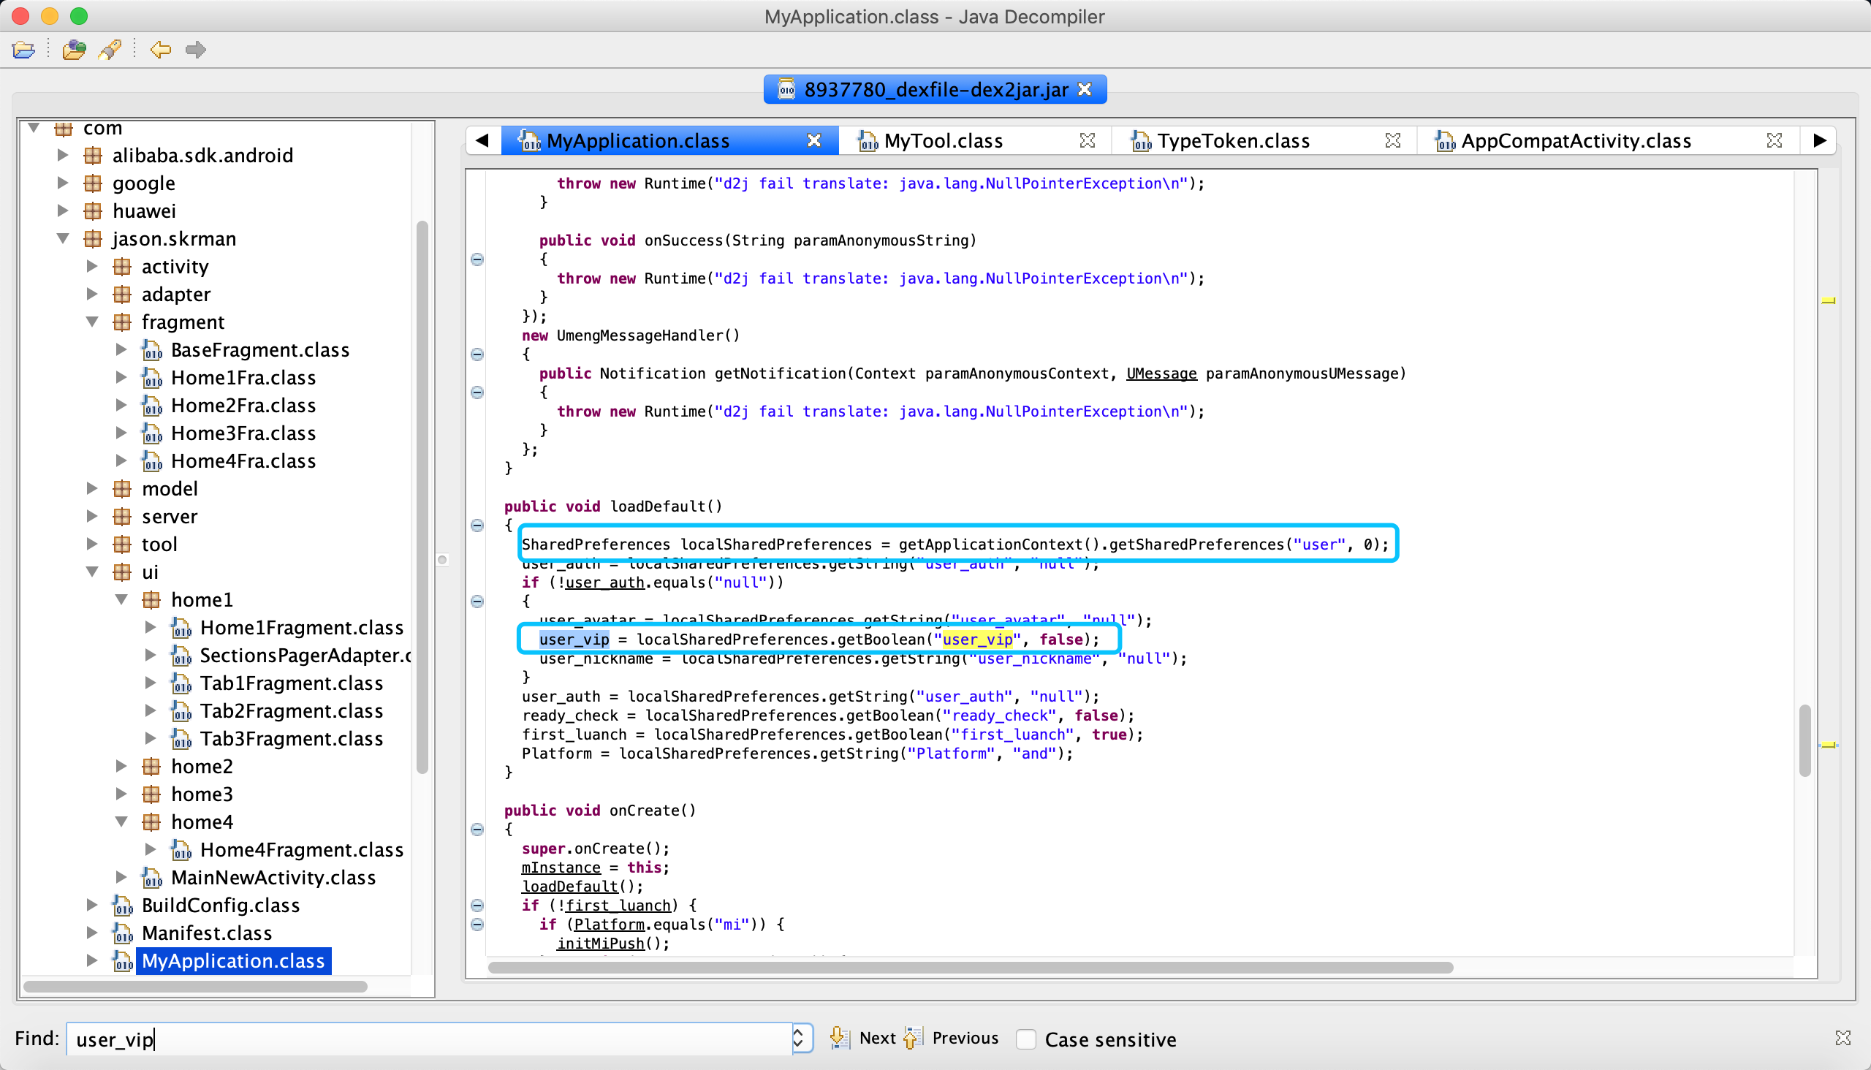Expand the home2 package
Viewport: 1871px width, 1070px height.
pos(122,767)
